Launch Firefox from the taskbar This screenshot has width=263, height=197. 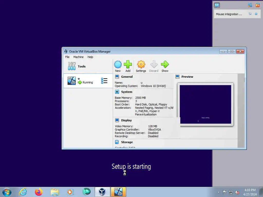tap(39, 192)
